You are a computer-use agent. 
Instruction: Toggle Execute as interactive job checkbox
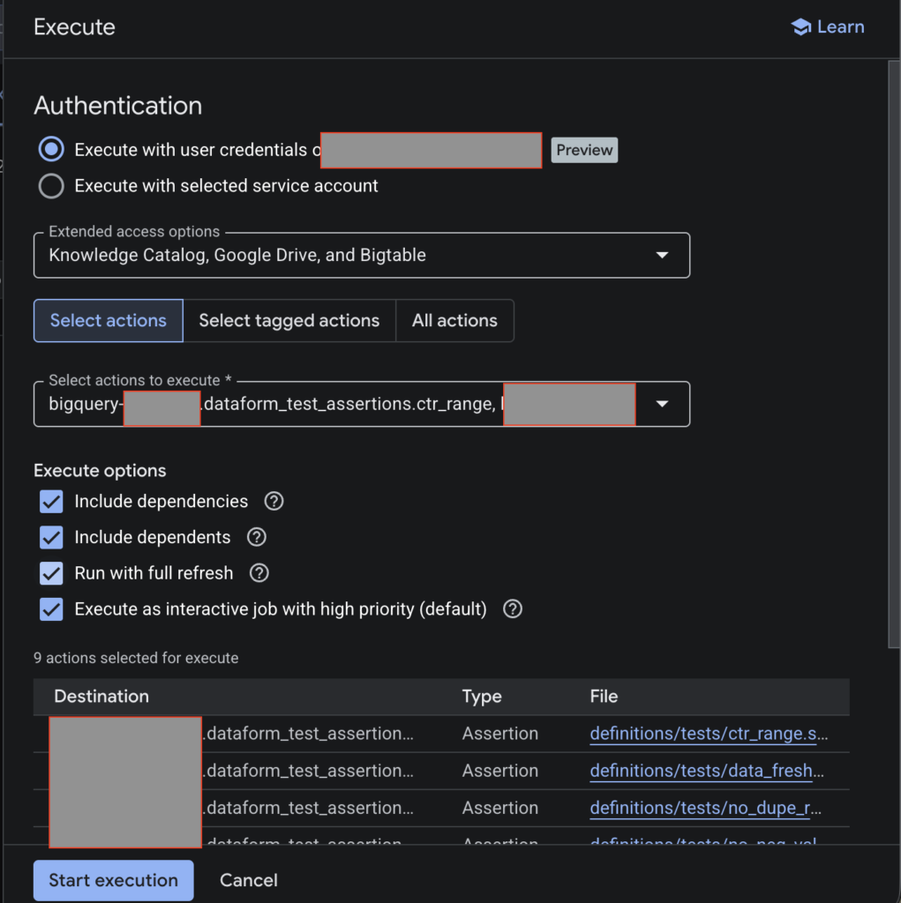(51, 609)
